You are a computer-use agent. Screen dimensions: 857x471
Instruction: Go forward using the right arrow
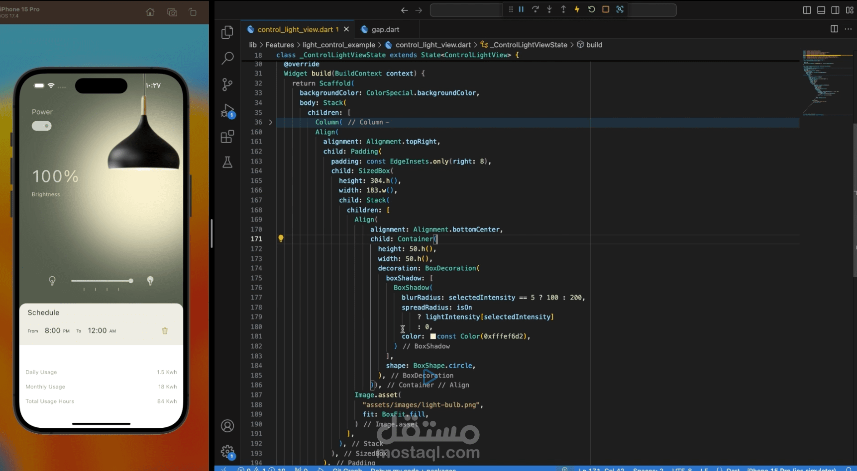coord(419,10)
